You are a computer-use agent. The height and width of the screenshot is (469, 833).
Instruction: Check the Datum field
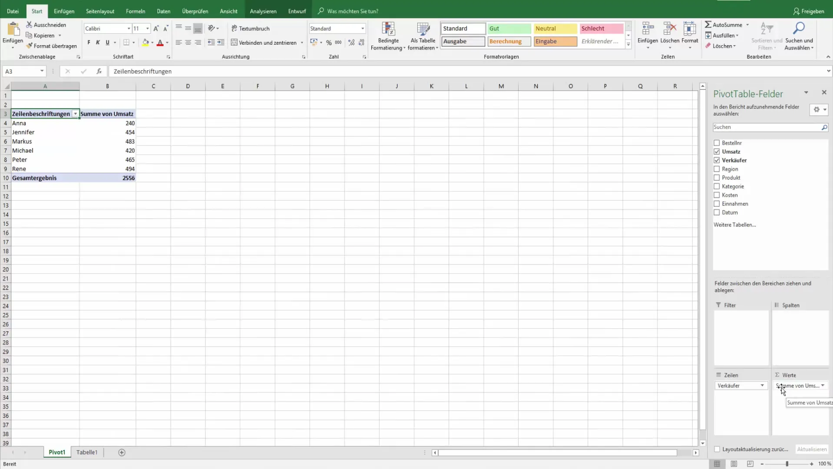coord(717,212)
